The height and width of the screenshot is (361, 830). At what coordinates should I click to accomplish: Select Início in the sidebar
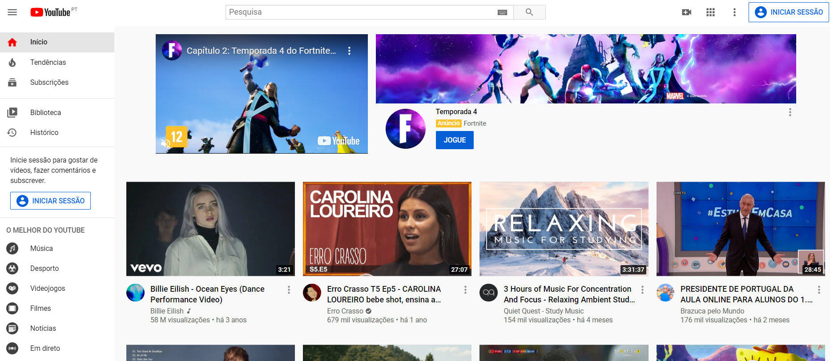pyautogui.click(x=57, y=42)
